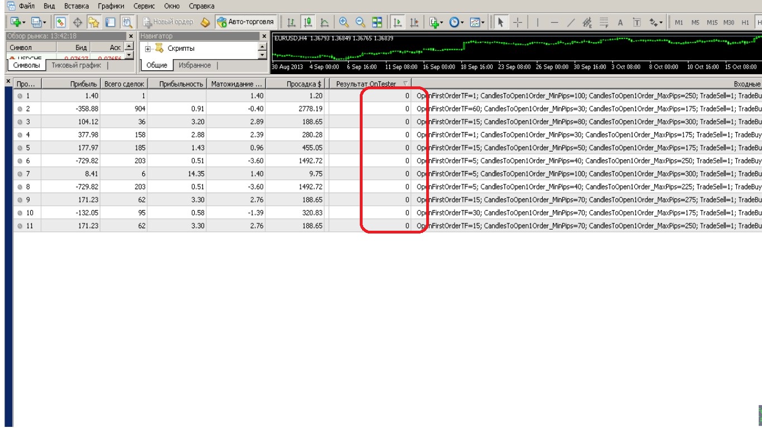The height and width of the screenshot is (428, 762).
Task: Click the Zoom In magnifier icon
Action: [x=344, y=22]
